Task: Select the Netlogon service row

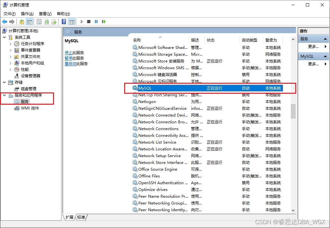Action: [x=207, y=101]
